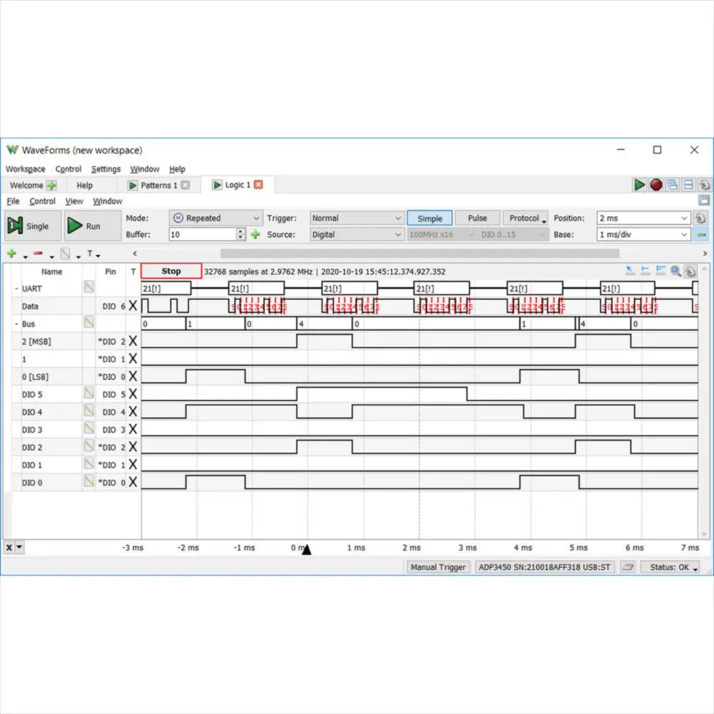The image size is (714, 714).
Task: Switch to the Patterns 1 tab
Action: pyautogui.click(x=159, y=185)
